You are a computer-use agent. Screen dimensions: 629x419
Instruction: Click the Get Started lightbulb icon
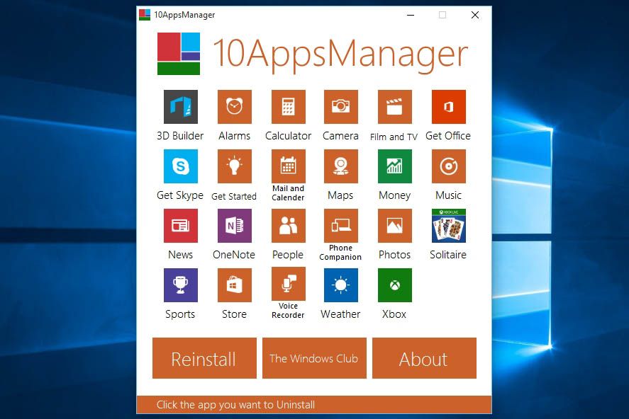pyautogui.click(x=234, y=166)
